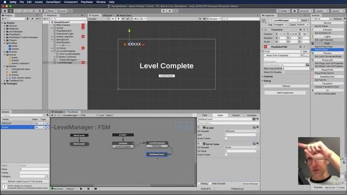Click the PlayMaker icon beside UI-Score
The width and height of the screenshot is (347, 195).
coord(83,48)
